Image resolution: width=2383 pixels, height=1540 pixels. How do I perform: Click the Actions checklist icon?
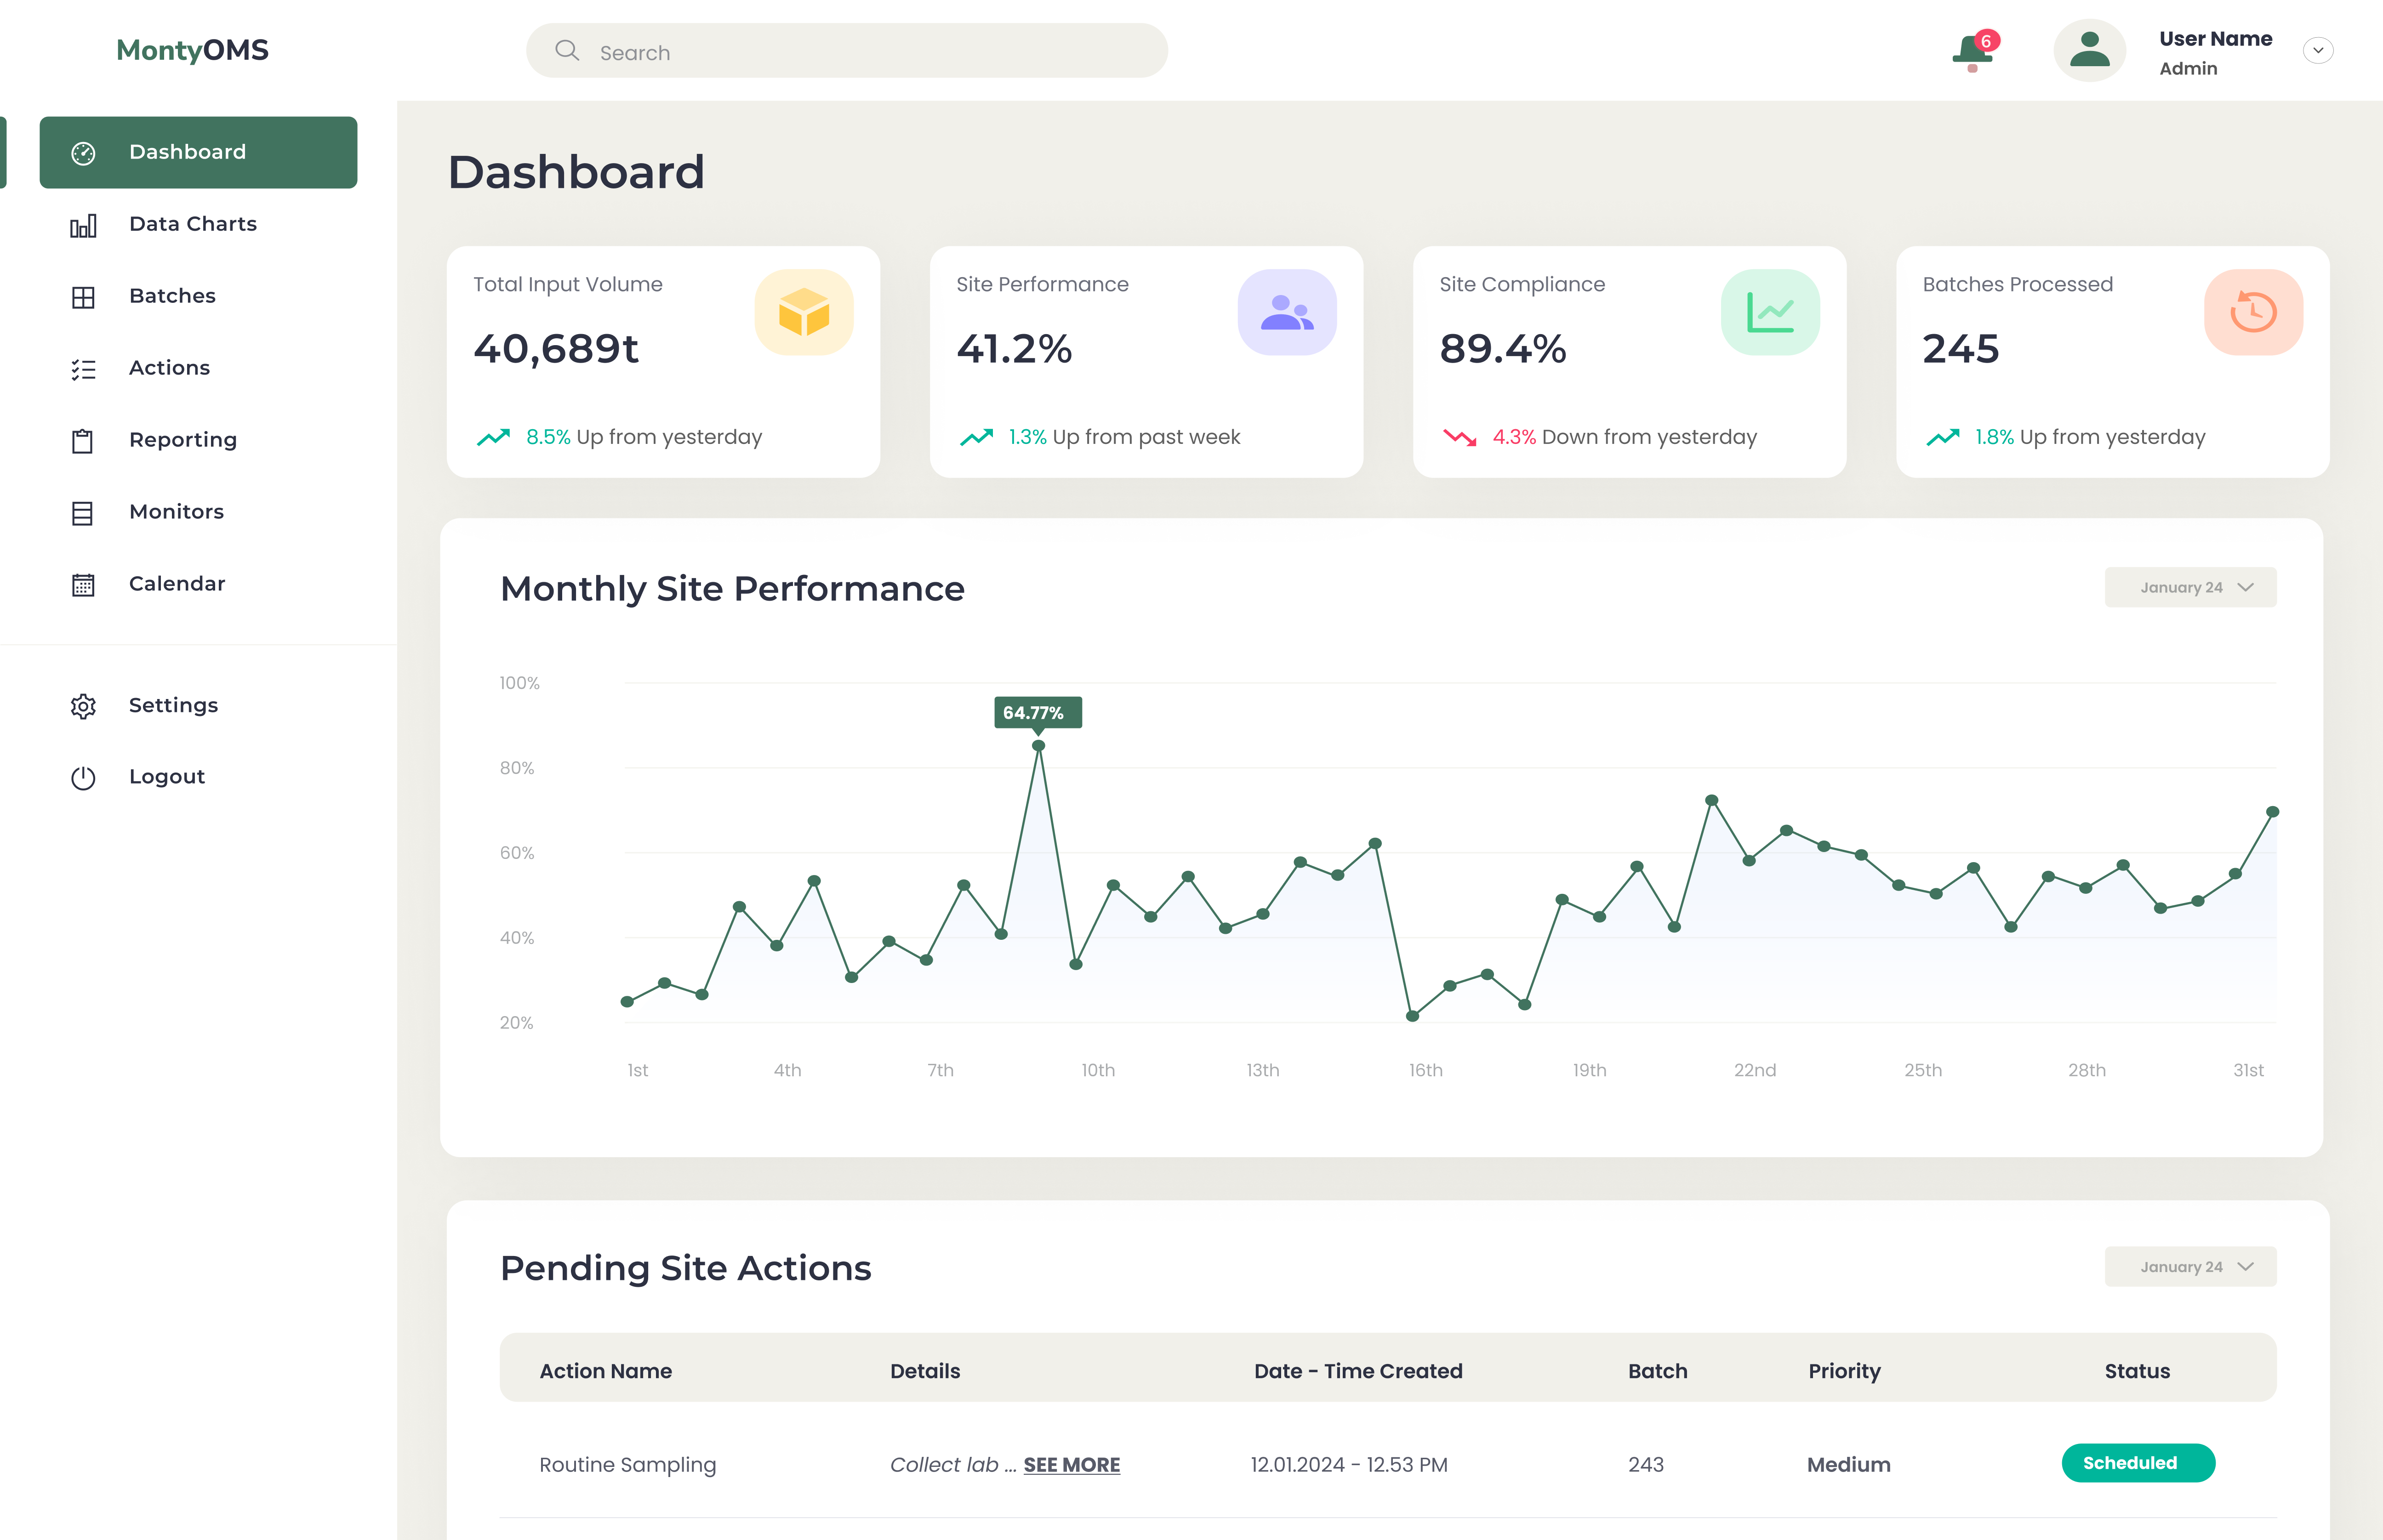click(83, 369)
